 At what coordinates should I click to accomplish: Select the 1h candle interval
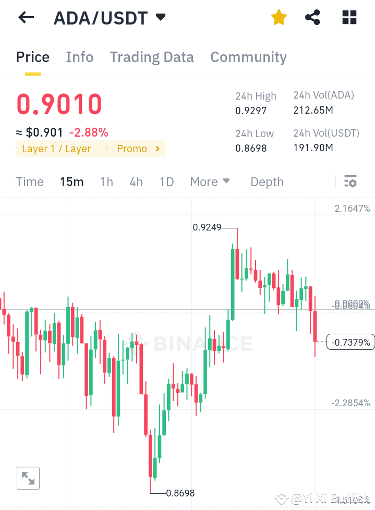click(x=106, y=181)
